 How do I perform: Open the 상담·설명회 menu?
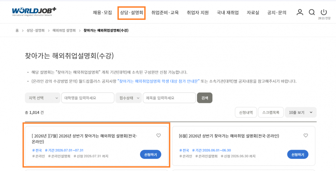pos(132,13)
